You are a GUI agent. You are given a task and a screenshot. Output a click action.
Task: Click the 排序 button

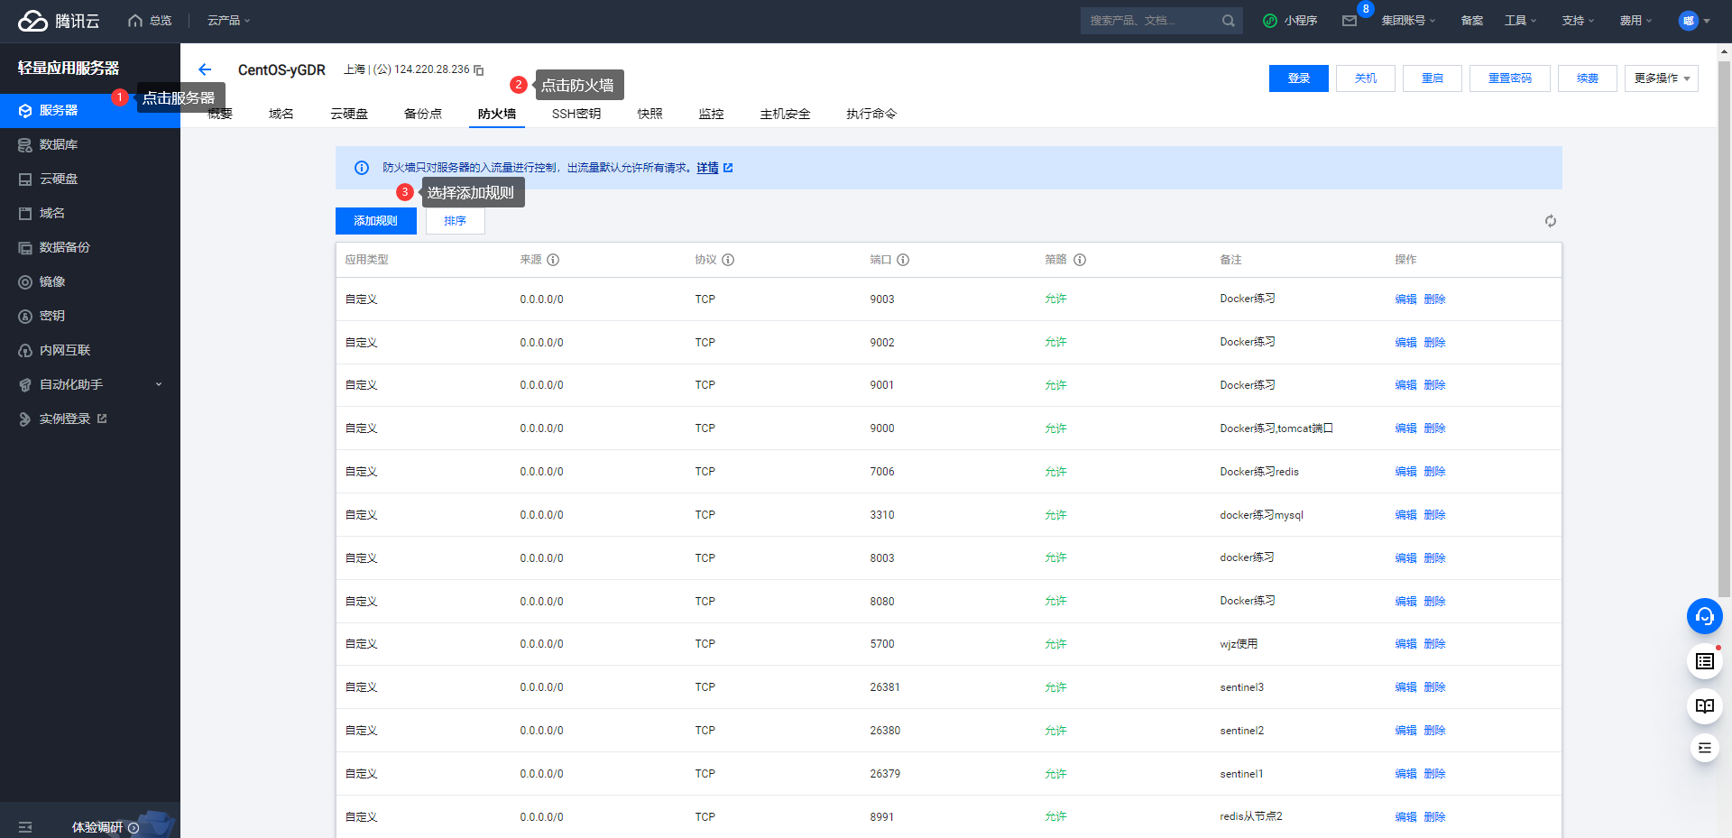(456, 221)
